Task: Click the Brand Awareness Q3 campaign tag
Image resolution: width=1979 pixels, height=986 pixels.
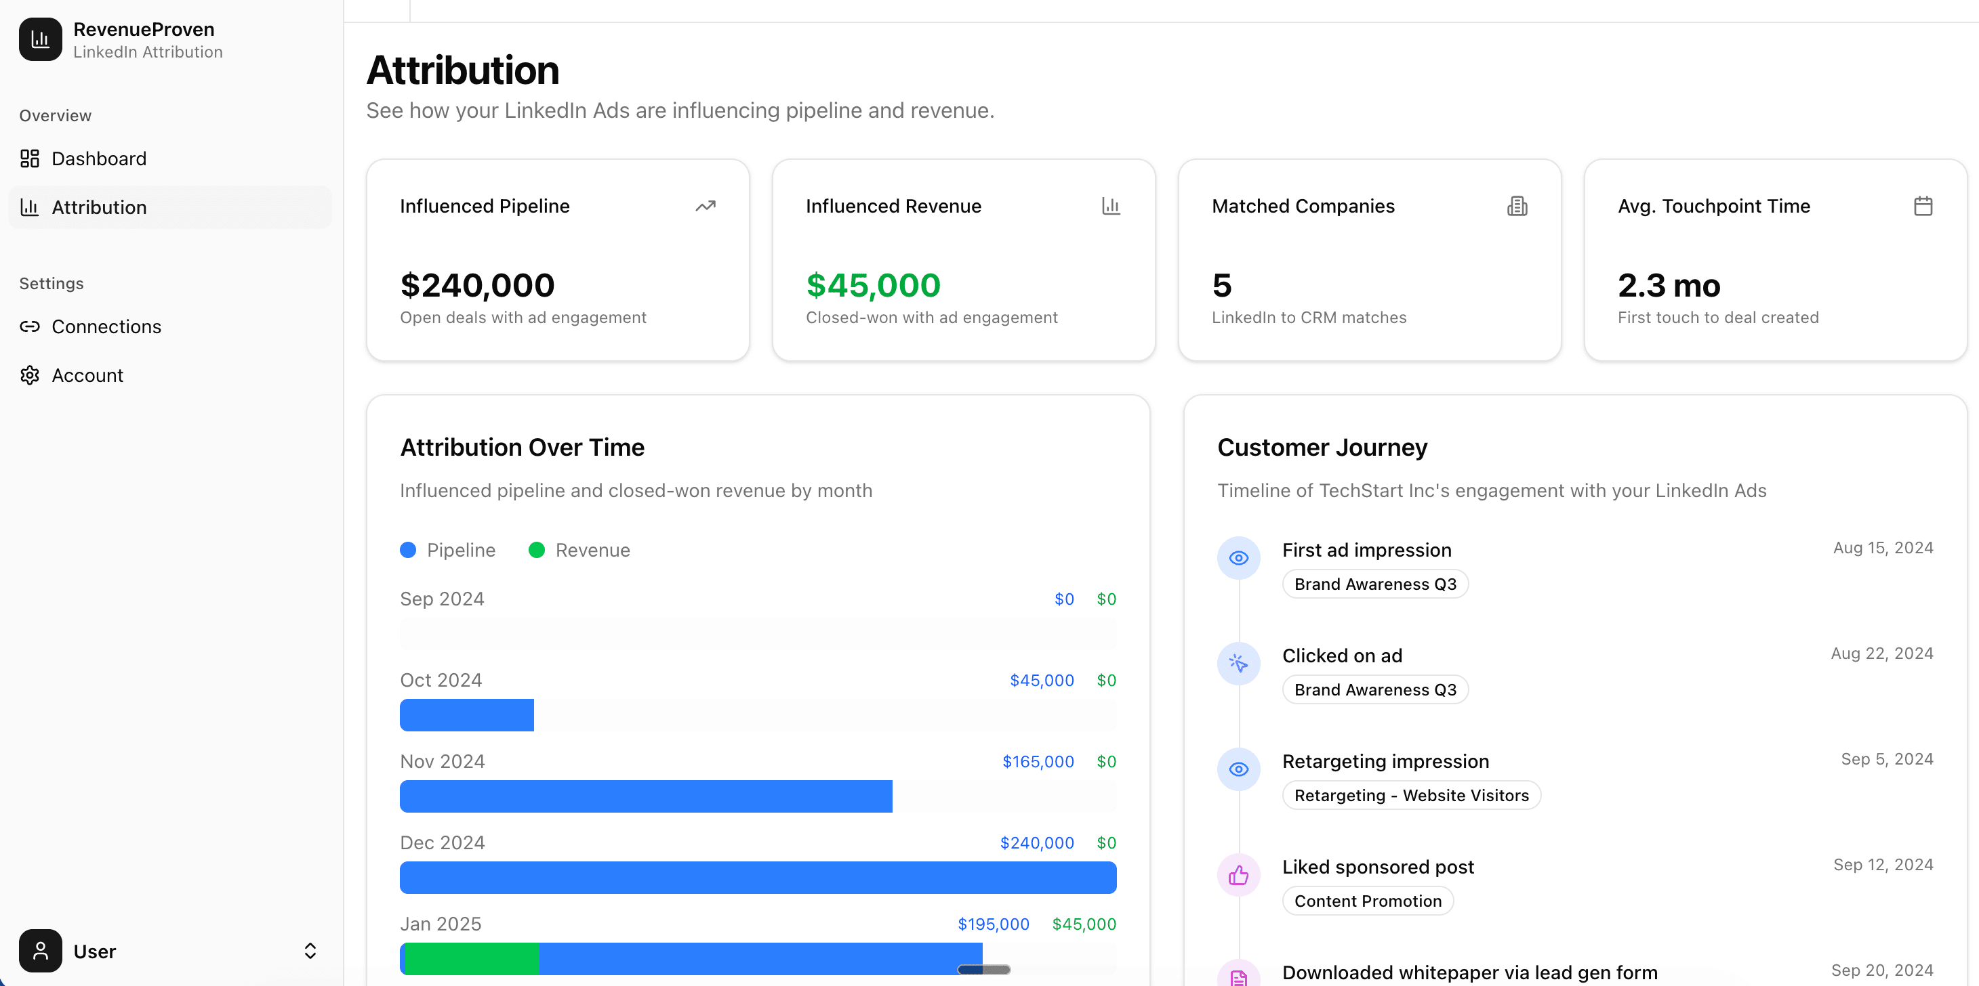Action: [x=1374, y=584]
